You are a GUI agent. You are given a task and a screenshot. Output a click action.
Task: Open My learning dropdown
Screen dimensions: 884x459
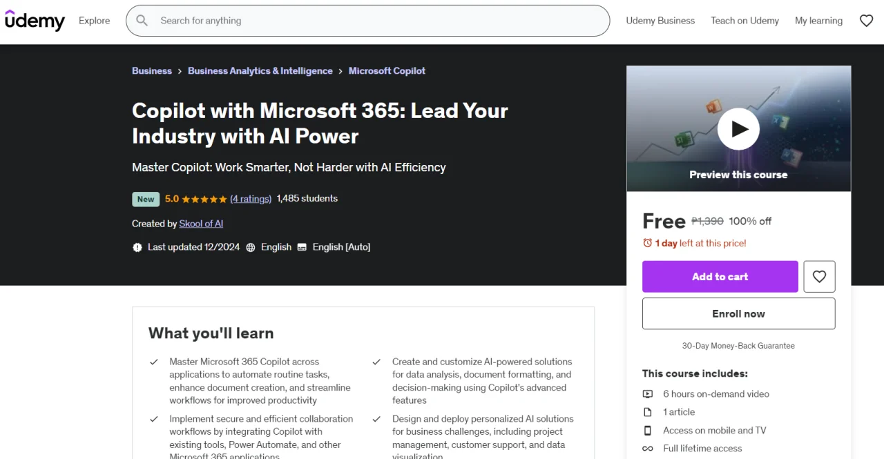[818, 21]
